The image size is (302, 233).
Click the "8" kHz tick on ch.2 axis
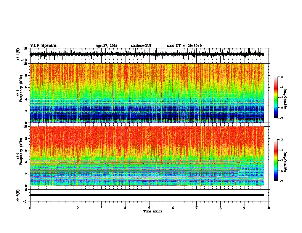27,139
